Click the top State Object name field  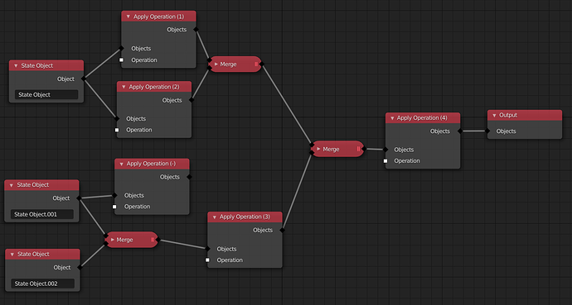click(x=46, y=94)
